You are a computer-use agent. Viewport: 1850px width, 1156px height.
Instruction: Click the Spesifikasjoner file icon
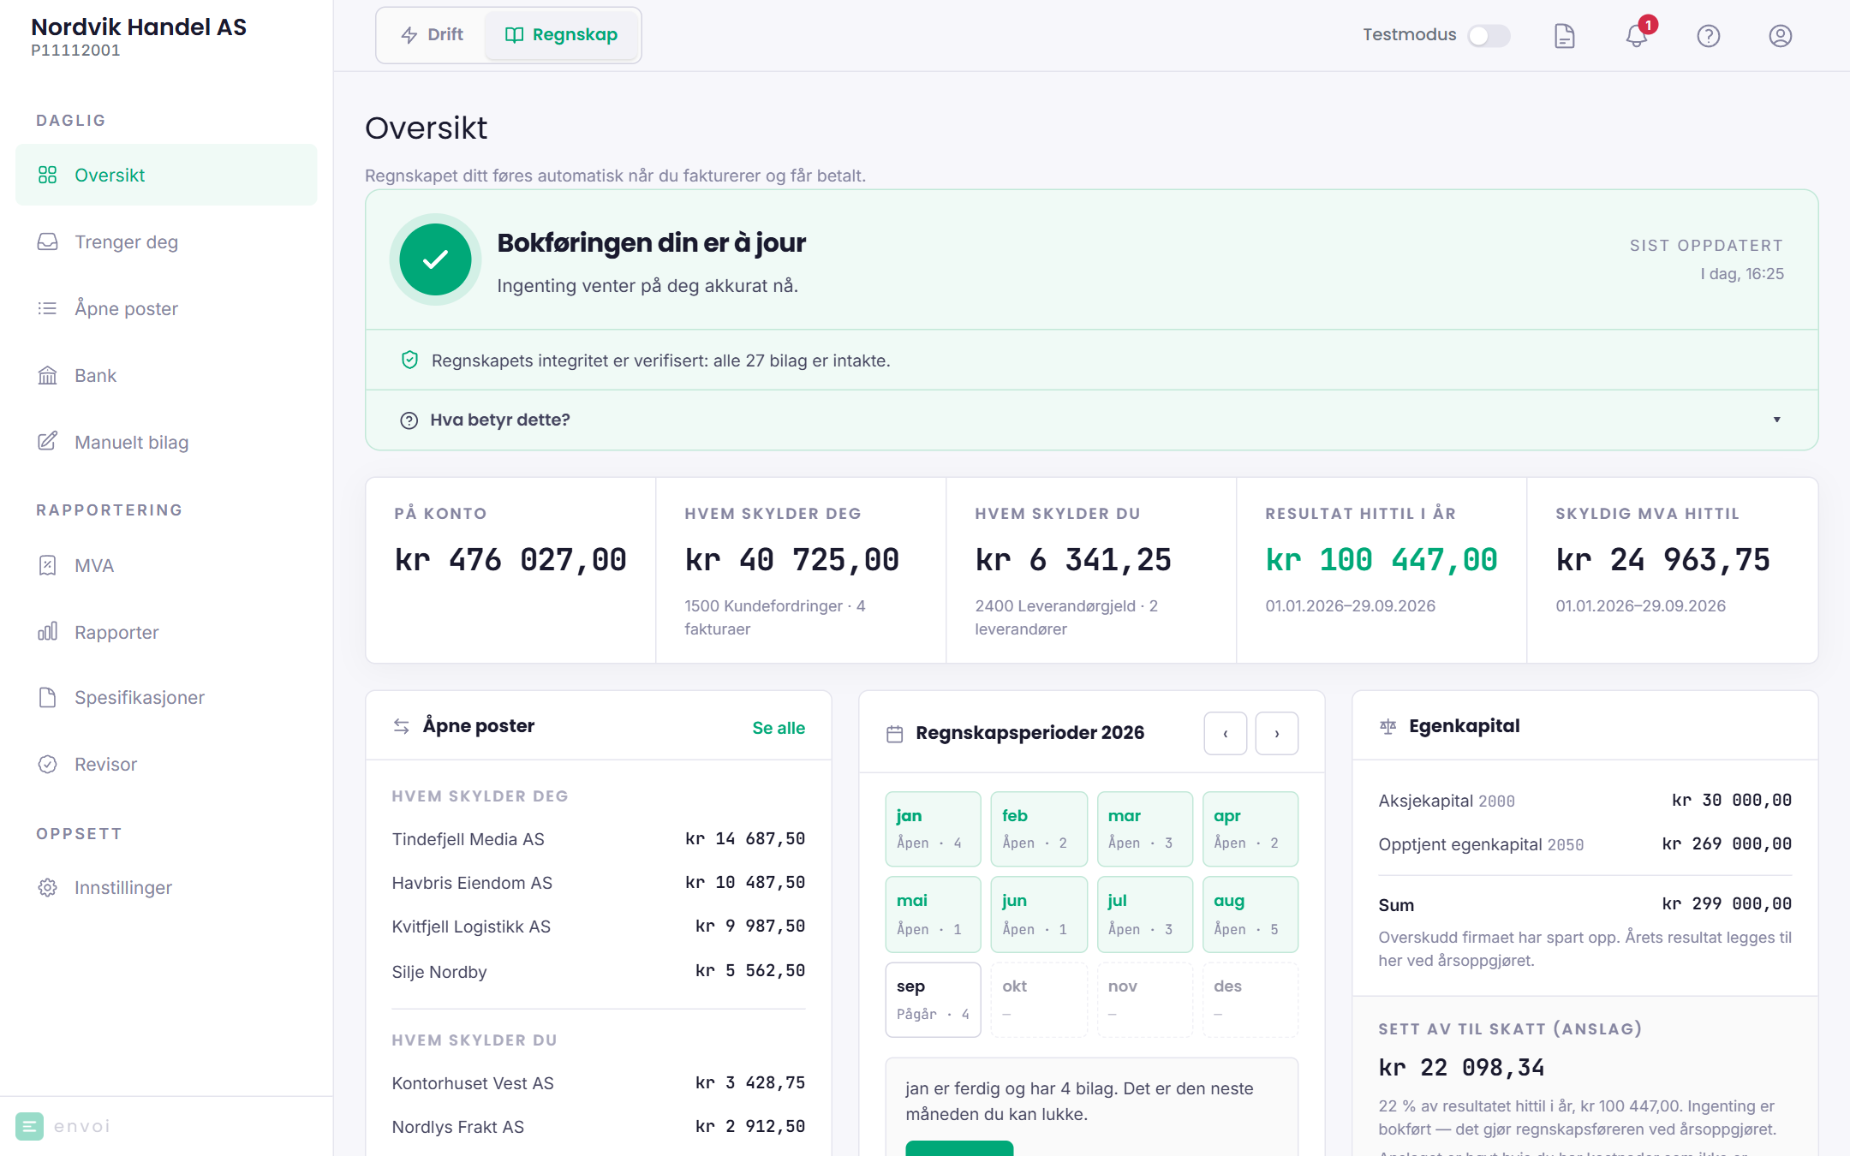(x=48, y=697)
